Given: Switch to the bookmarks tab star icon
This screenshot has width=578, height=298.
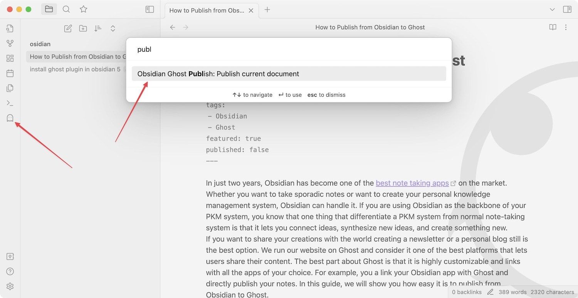Looking at the screenshot, I should [83, 10].
